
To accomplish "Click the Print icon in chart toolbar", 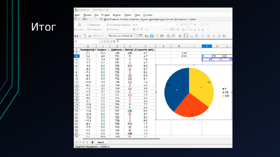I will [x=90, y=36].
